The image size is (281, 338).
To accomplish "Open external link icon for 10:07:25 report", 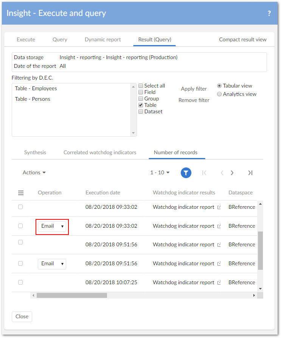I will [219, 283].
